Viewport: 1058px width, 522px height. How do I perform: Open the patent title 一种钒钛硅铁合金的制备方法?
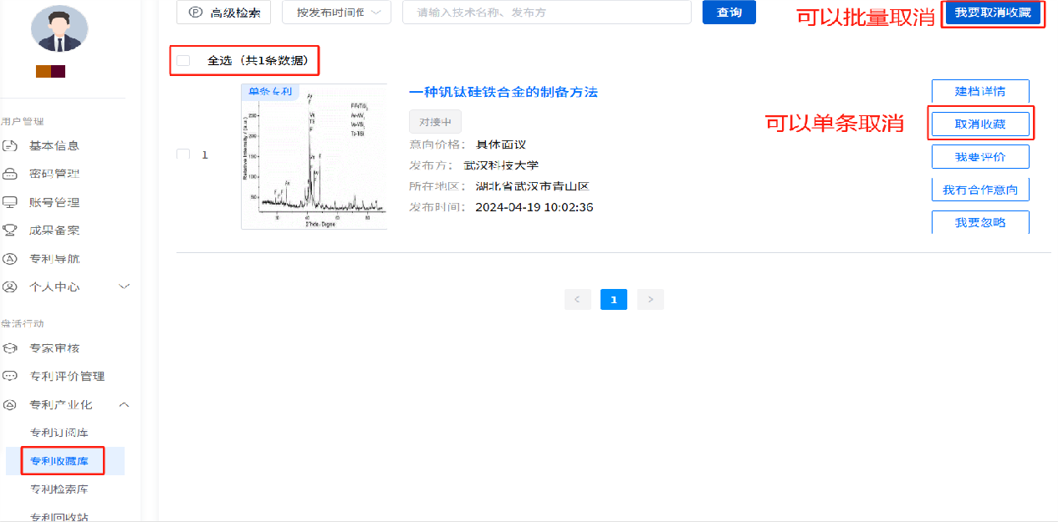[x=503, y=92]
